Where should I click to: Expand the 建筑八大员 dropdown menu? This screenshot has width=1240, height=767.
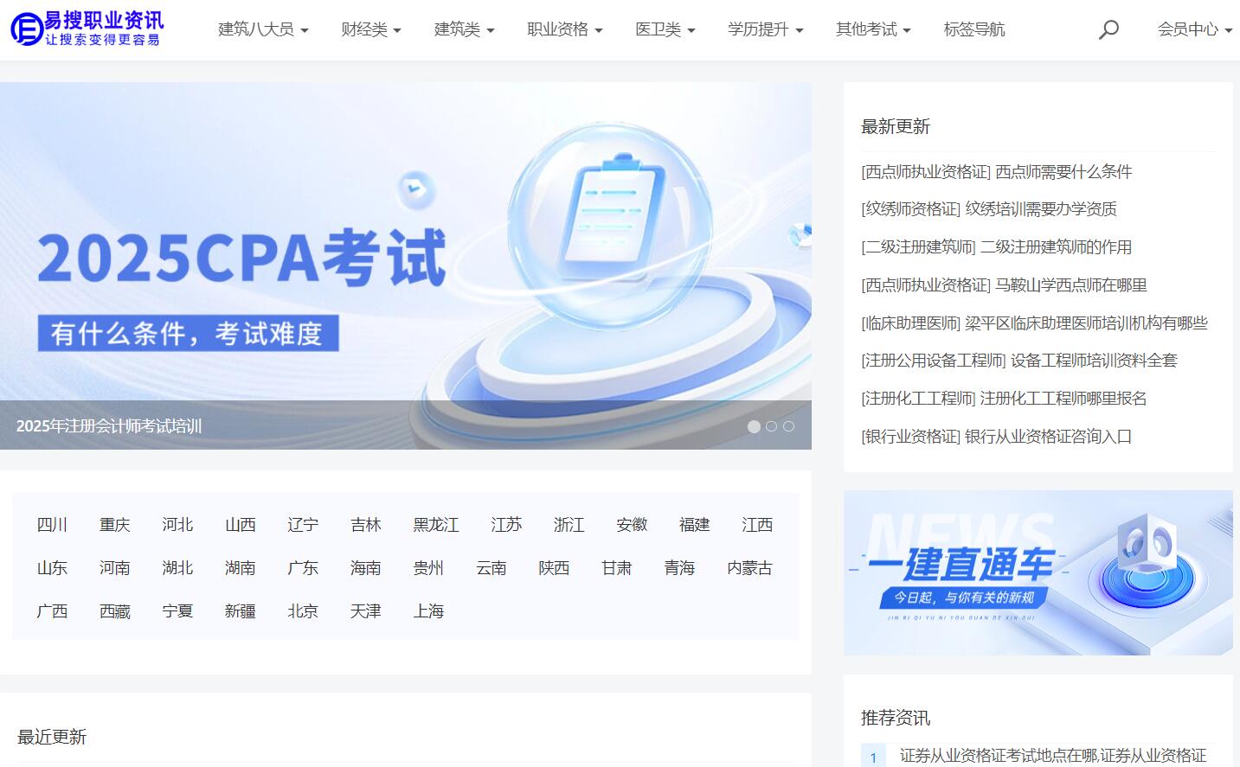point(262,29)
